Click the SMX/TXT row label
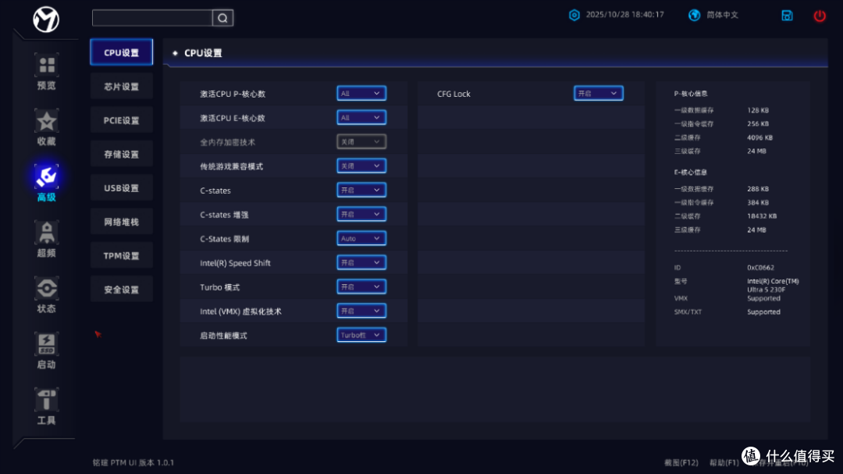The image size is (843, 474). 688,312
